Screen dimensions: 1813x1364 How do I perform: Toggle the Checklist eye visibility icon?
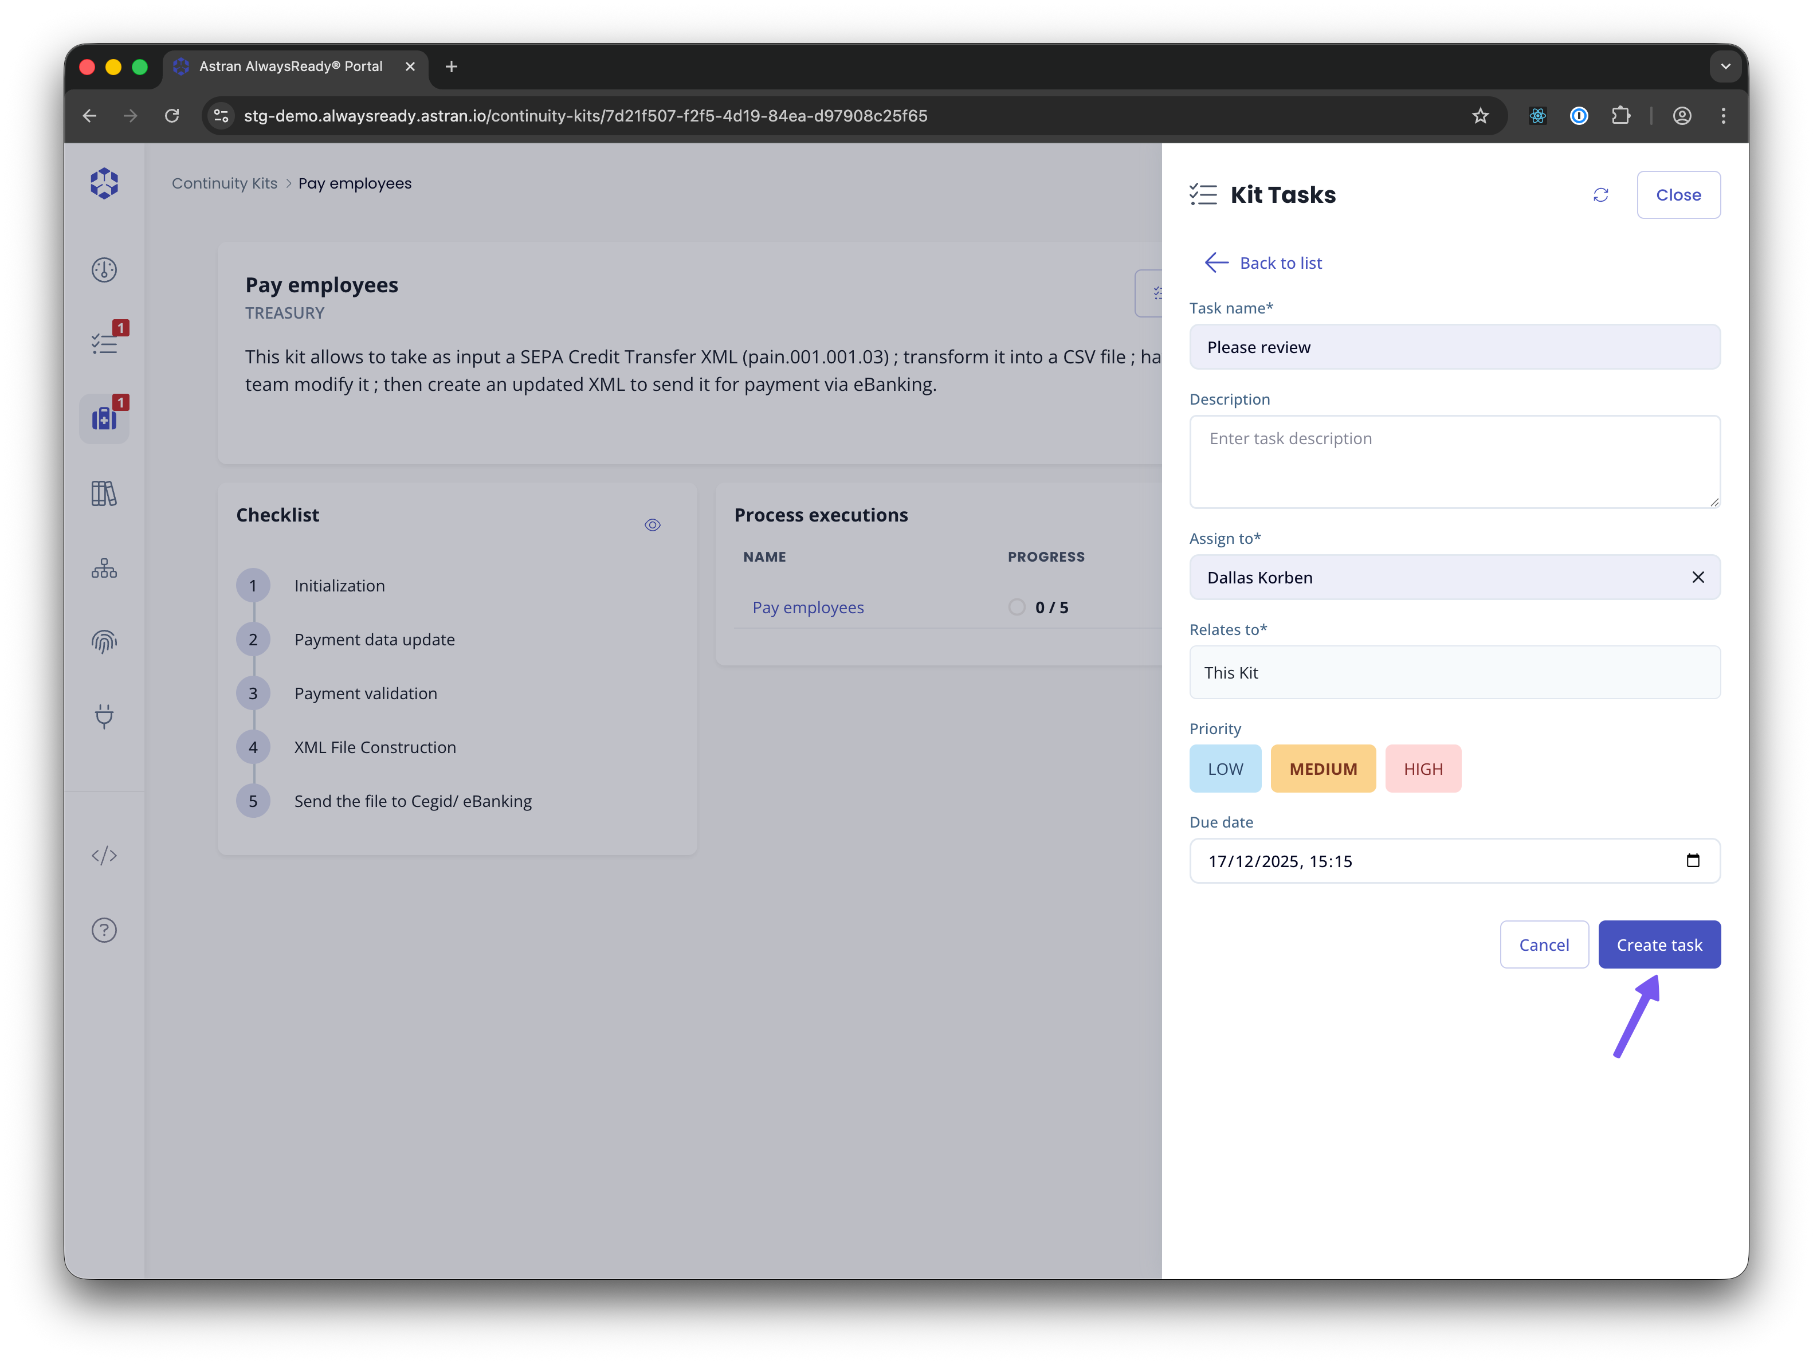pos(653,526)
